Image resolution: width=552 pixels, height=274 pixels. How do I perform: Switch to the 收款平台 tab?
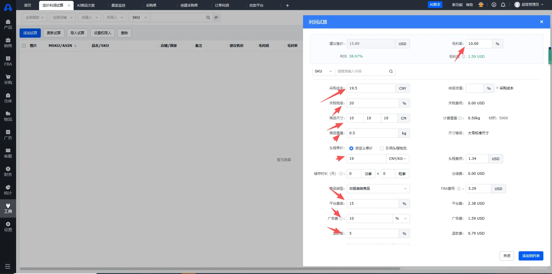pyautogui.click(x=256, y=5)
